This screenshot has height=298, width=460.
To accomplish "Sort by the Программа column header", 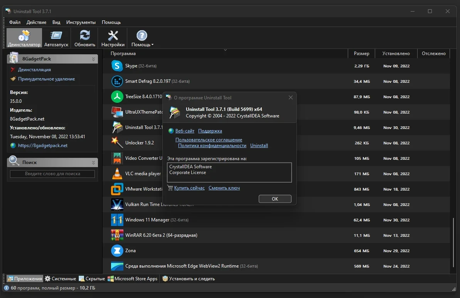I will [x=225, y=54].
